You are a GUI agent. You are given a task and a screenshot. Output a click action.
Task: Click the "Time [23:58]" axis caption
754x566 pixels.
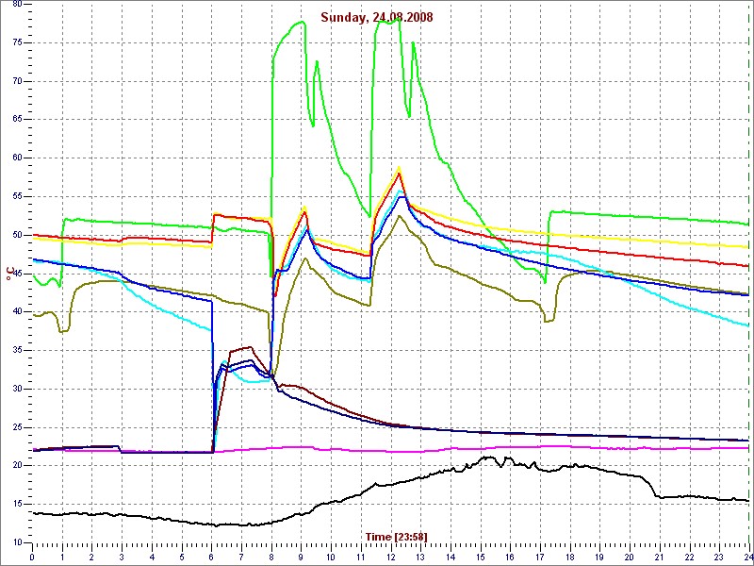point(396,536)
